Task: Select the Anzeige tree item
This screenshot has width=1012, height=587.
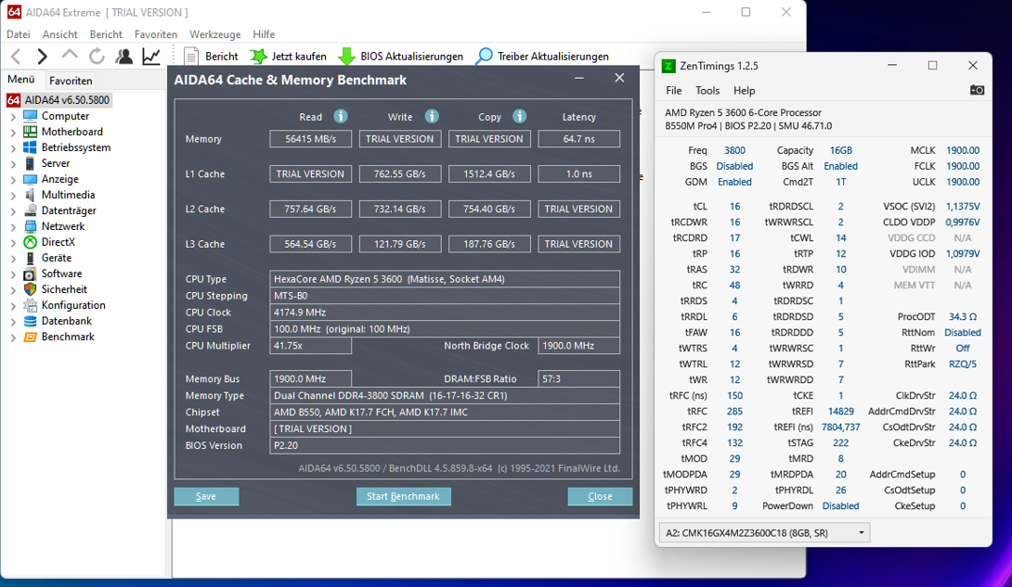Action: [x=60, y=179]
